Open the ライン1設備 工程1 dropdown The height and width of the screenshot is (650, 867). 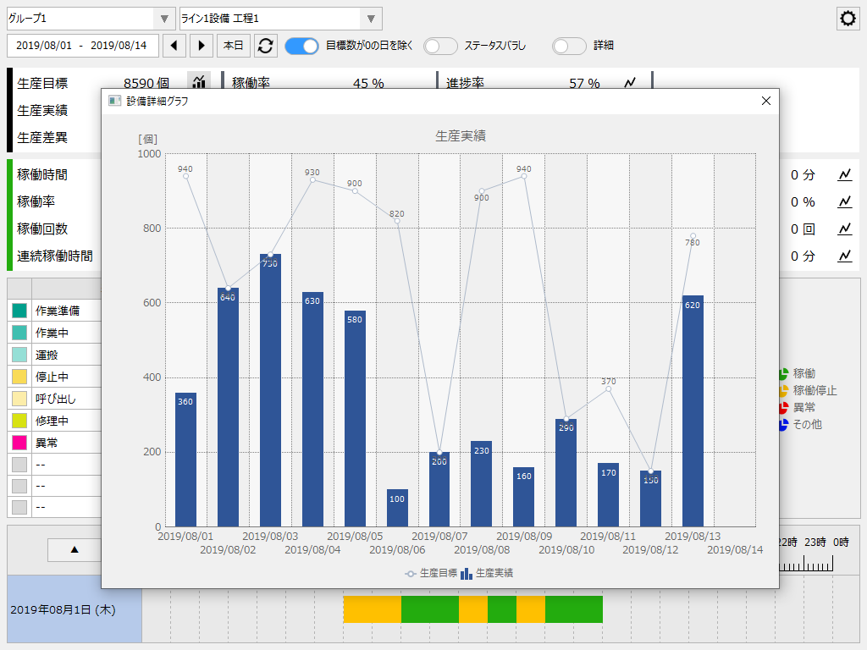370,18
